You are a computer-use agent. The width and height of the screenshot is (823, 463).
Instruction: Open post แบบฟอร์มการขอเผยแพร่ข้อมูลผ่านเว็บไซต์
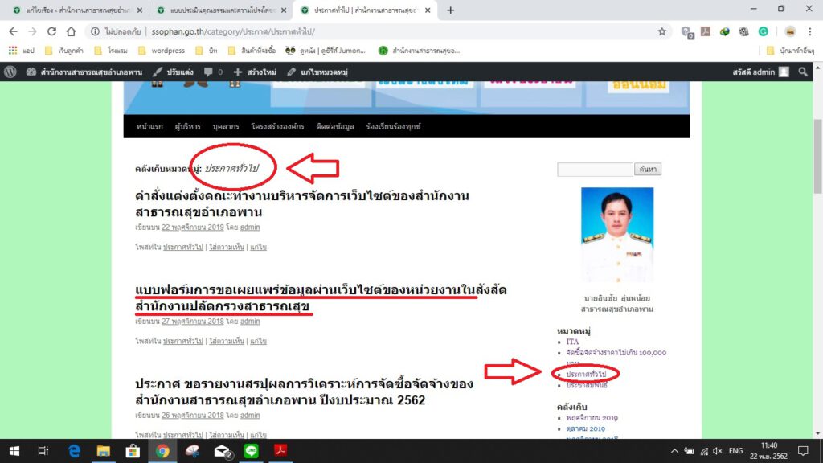tap(321, 297)
